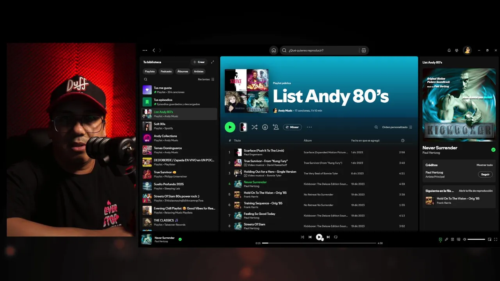The height and width of the screenshot is (281, 500).
Task: Click Mostrar todo in Créditos
Action: coord(484,165)
